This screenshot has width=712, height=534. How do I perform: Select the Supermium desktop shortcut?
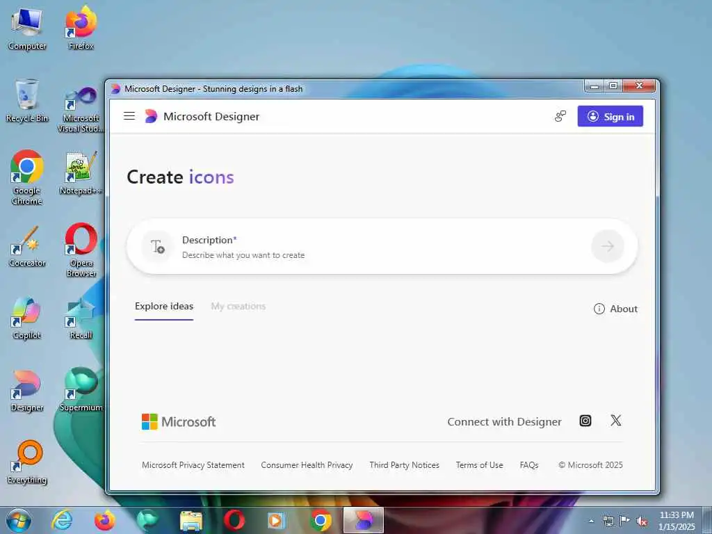tap(81, 391)
